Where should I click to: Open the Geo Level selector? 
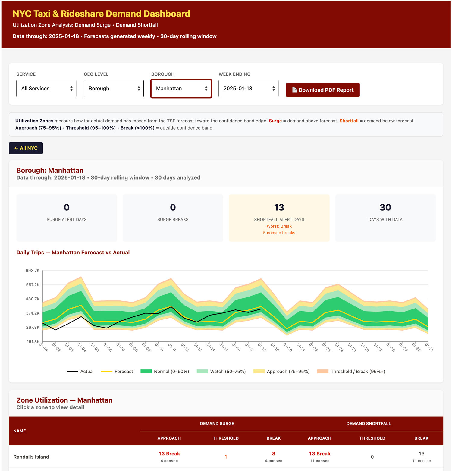click(x=114, y=88)
